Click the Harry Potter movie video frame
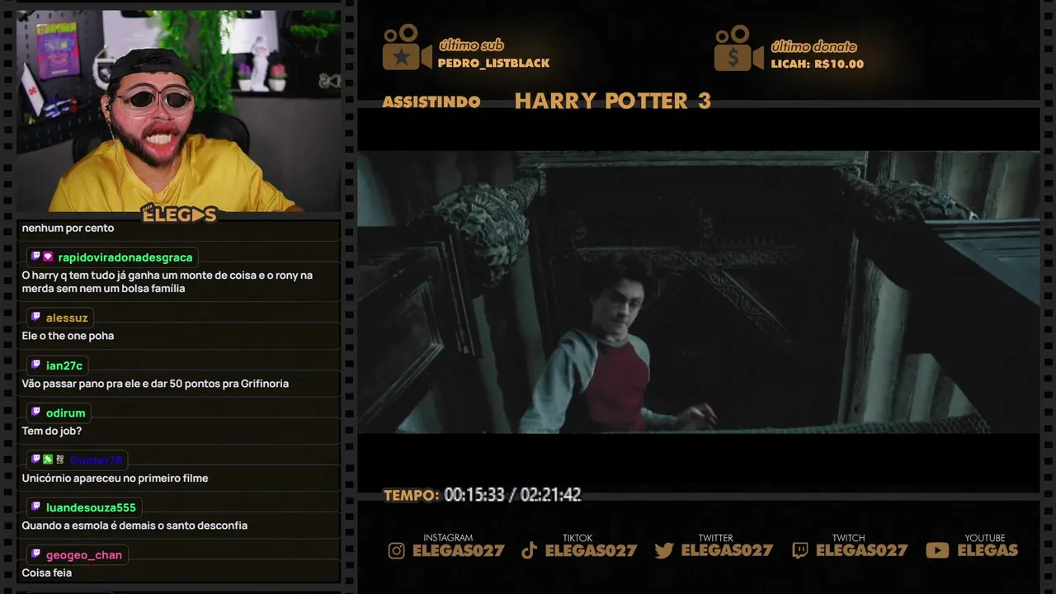 click(x=698, y=292)
